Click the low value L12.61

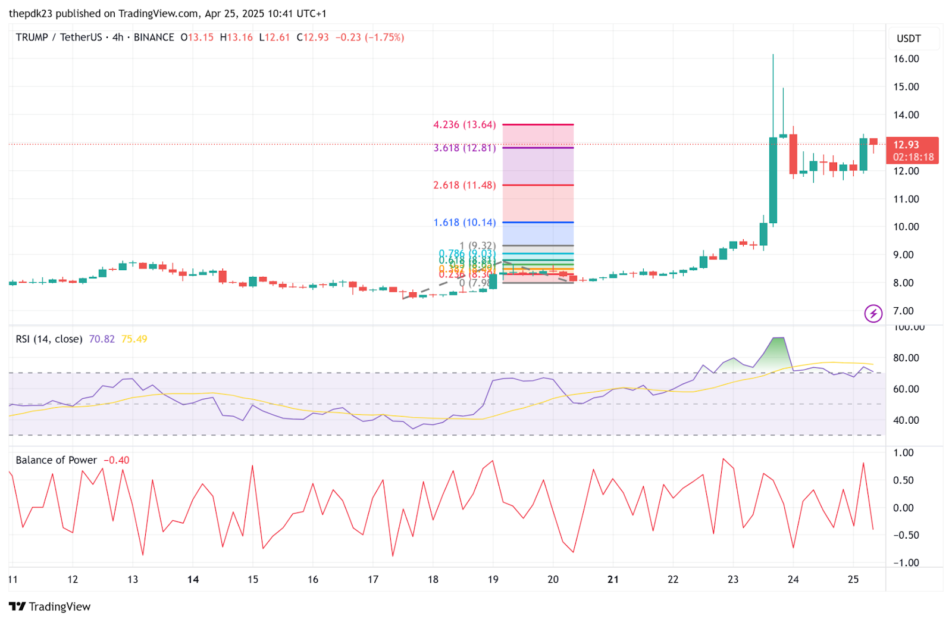[274, 37]
